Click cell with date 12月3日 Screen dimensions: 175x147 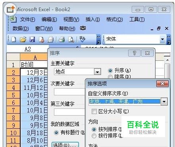[x=34, y=72]
